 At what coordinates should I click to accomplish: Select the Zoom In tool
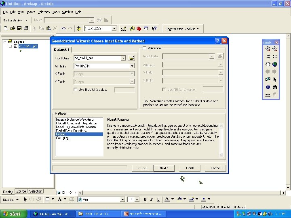268,49
